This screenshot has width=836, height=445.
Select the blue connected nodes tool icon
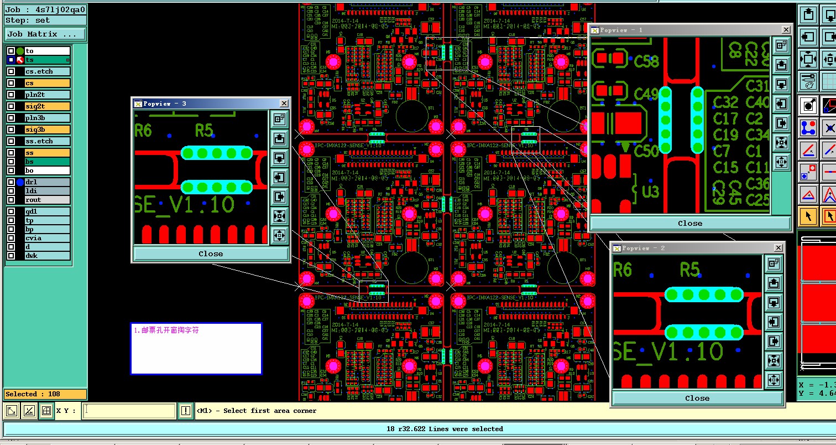808,128
